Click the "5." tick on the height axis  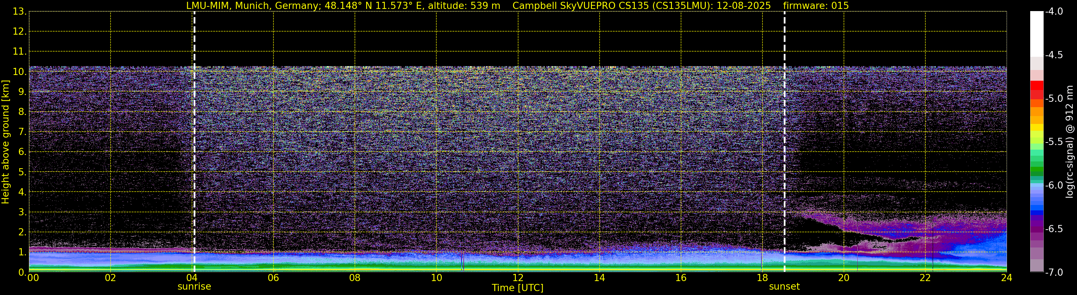(22, 172)
